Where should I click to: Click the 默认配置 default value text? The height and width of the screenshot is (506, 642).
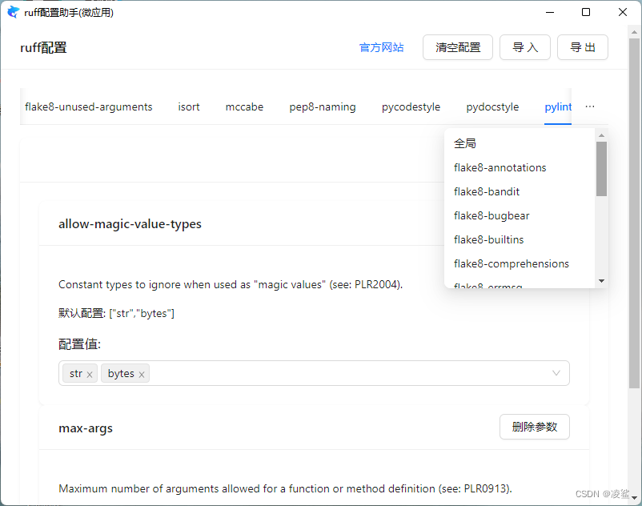[x=116, y=314]
